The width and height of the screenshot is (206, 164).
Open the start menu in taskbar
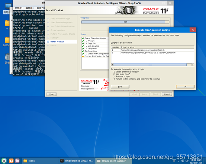pyautogui.click(x=4, y=161)
